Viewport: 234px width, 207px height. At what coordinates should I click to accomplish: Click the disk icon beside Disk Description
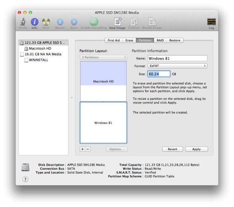25,167
